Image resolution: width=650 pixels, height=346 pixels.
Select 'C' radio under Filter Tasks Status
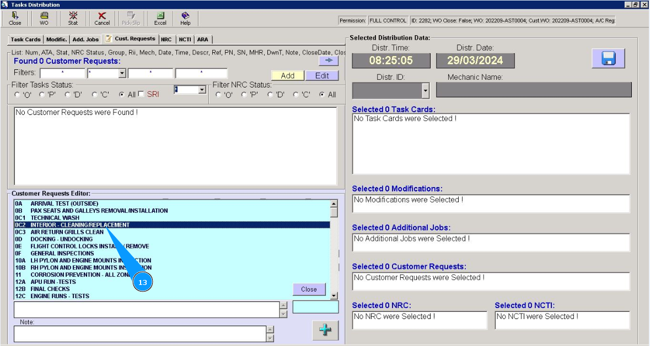coord(94,95)
